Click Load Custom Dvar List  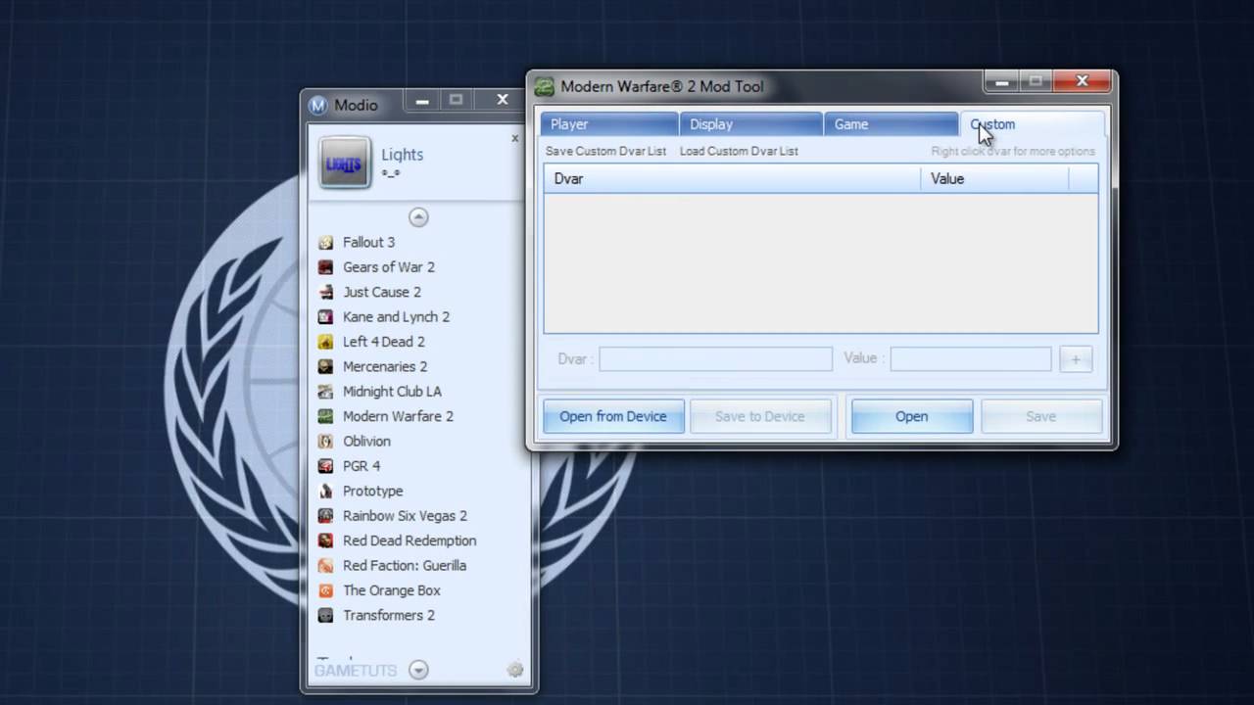(739, 151)
